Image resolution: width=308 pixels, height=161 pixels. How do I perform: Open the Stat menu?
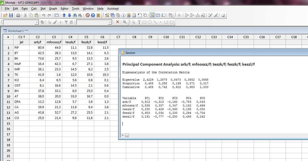pyautogui.click(x=43, y=9)
